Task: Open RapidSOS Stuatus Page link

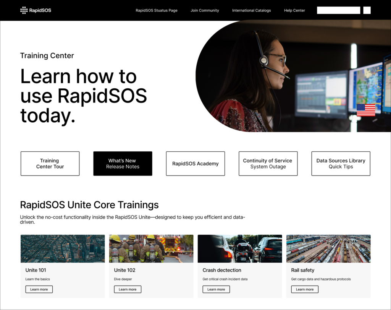Action: pos(157,10)
